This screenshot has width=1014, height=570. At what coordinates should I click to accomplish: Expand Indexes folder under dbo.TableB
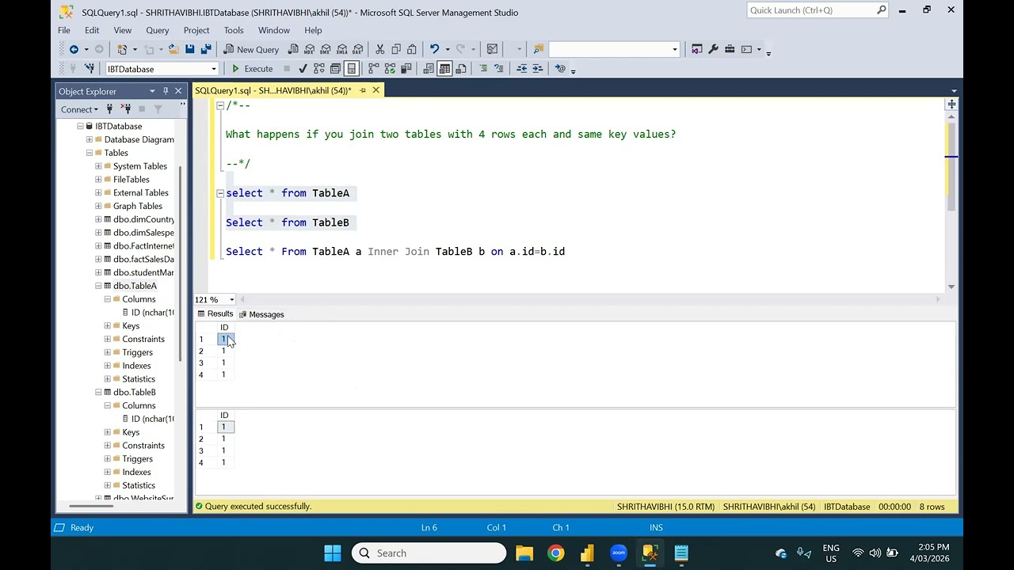coord(108,473)
